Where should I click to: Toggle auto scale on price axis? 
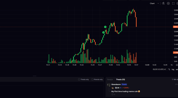[177, 69]
